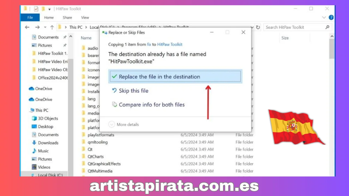Open Videos under This PC

coord(41,167)
